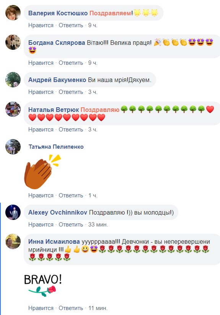
Task: Reply to Наталья Ветрюк's comment
Action: point(71,130)
